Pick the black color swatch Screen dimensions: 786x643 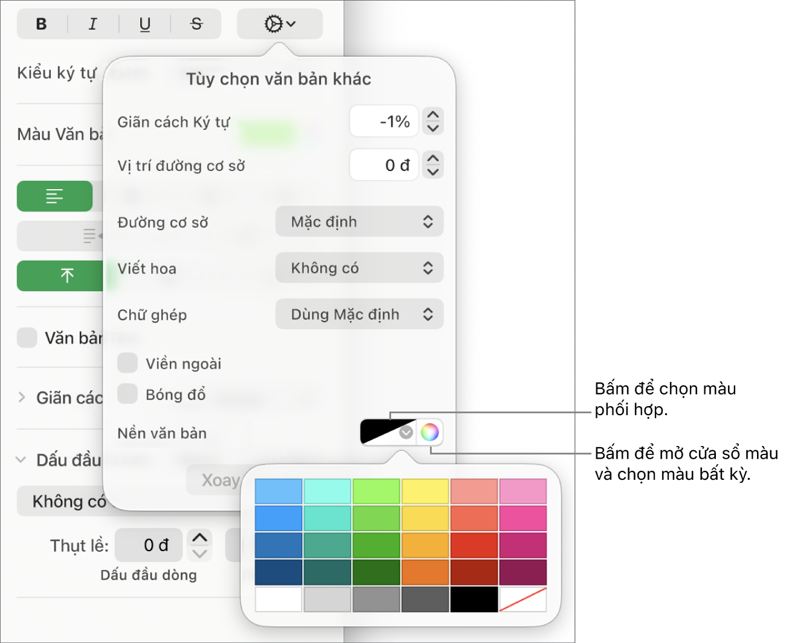[x=474, y=599]
